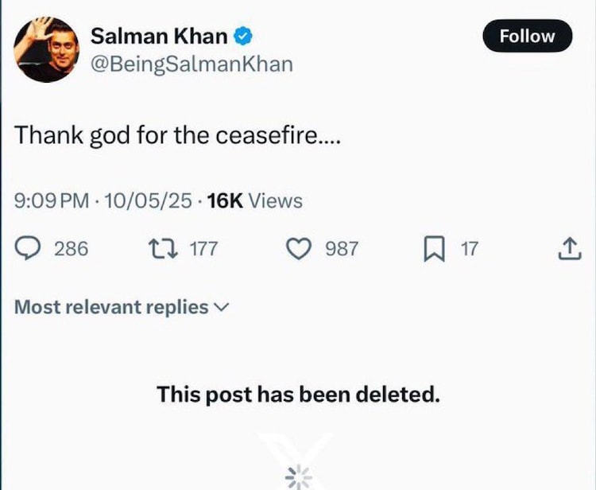This screenshot has width=596, height=490.
Task: Open the @BeingSalmanKhan handle link
Action: coord(192,64)
